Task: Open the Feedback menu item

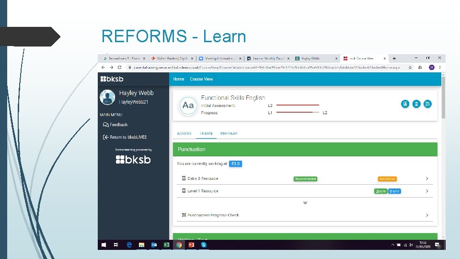Action: [x=115, y=125]
